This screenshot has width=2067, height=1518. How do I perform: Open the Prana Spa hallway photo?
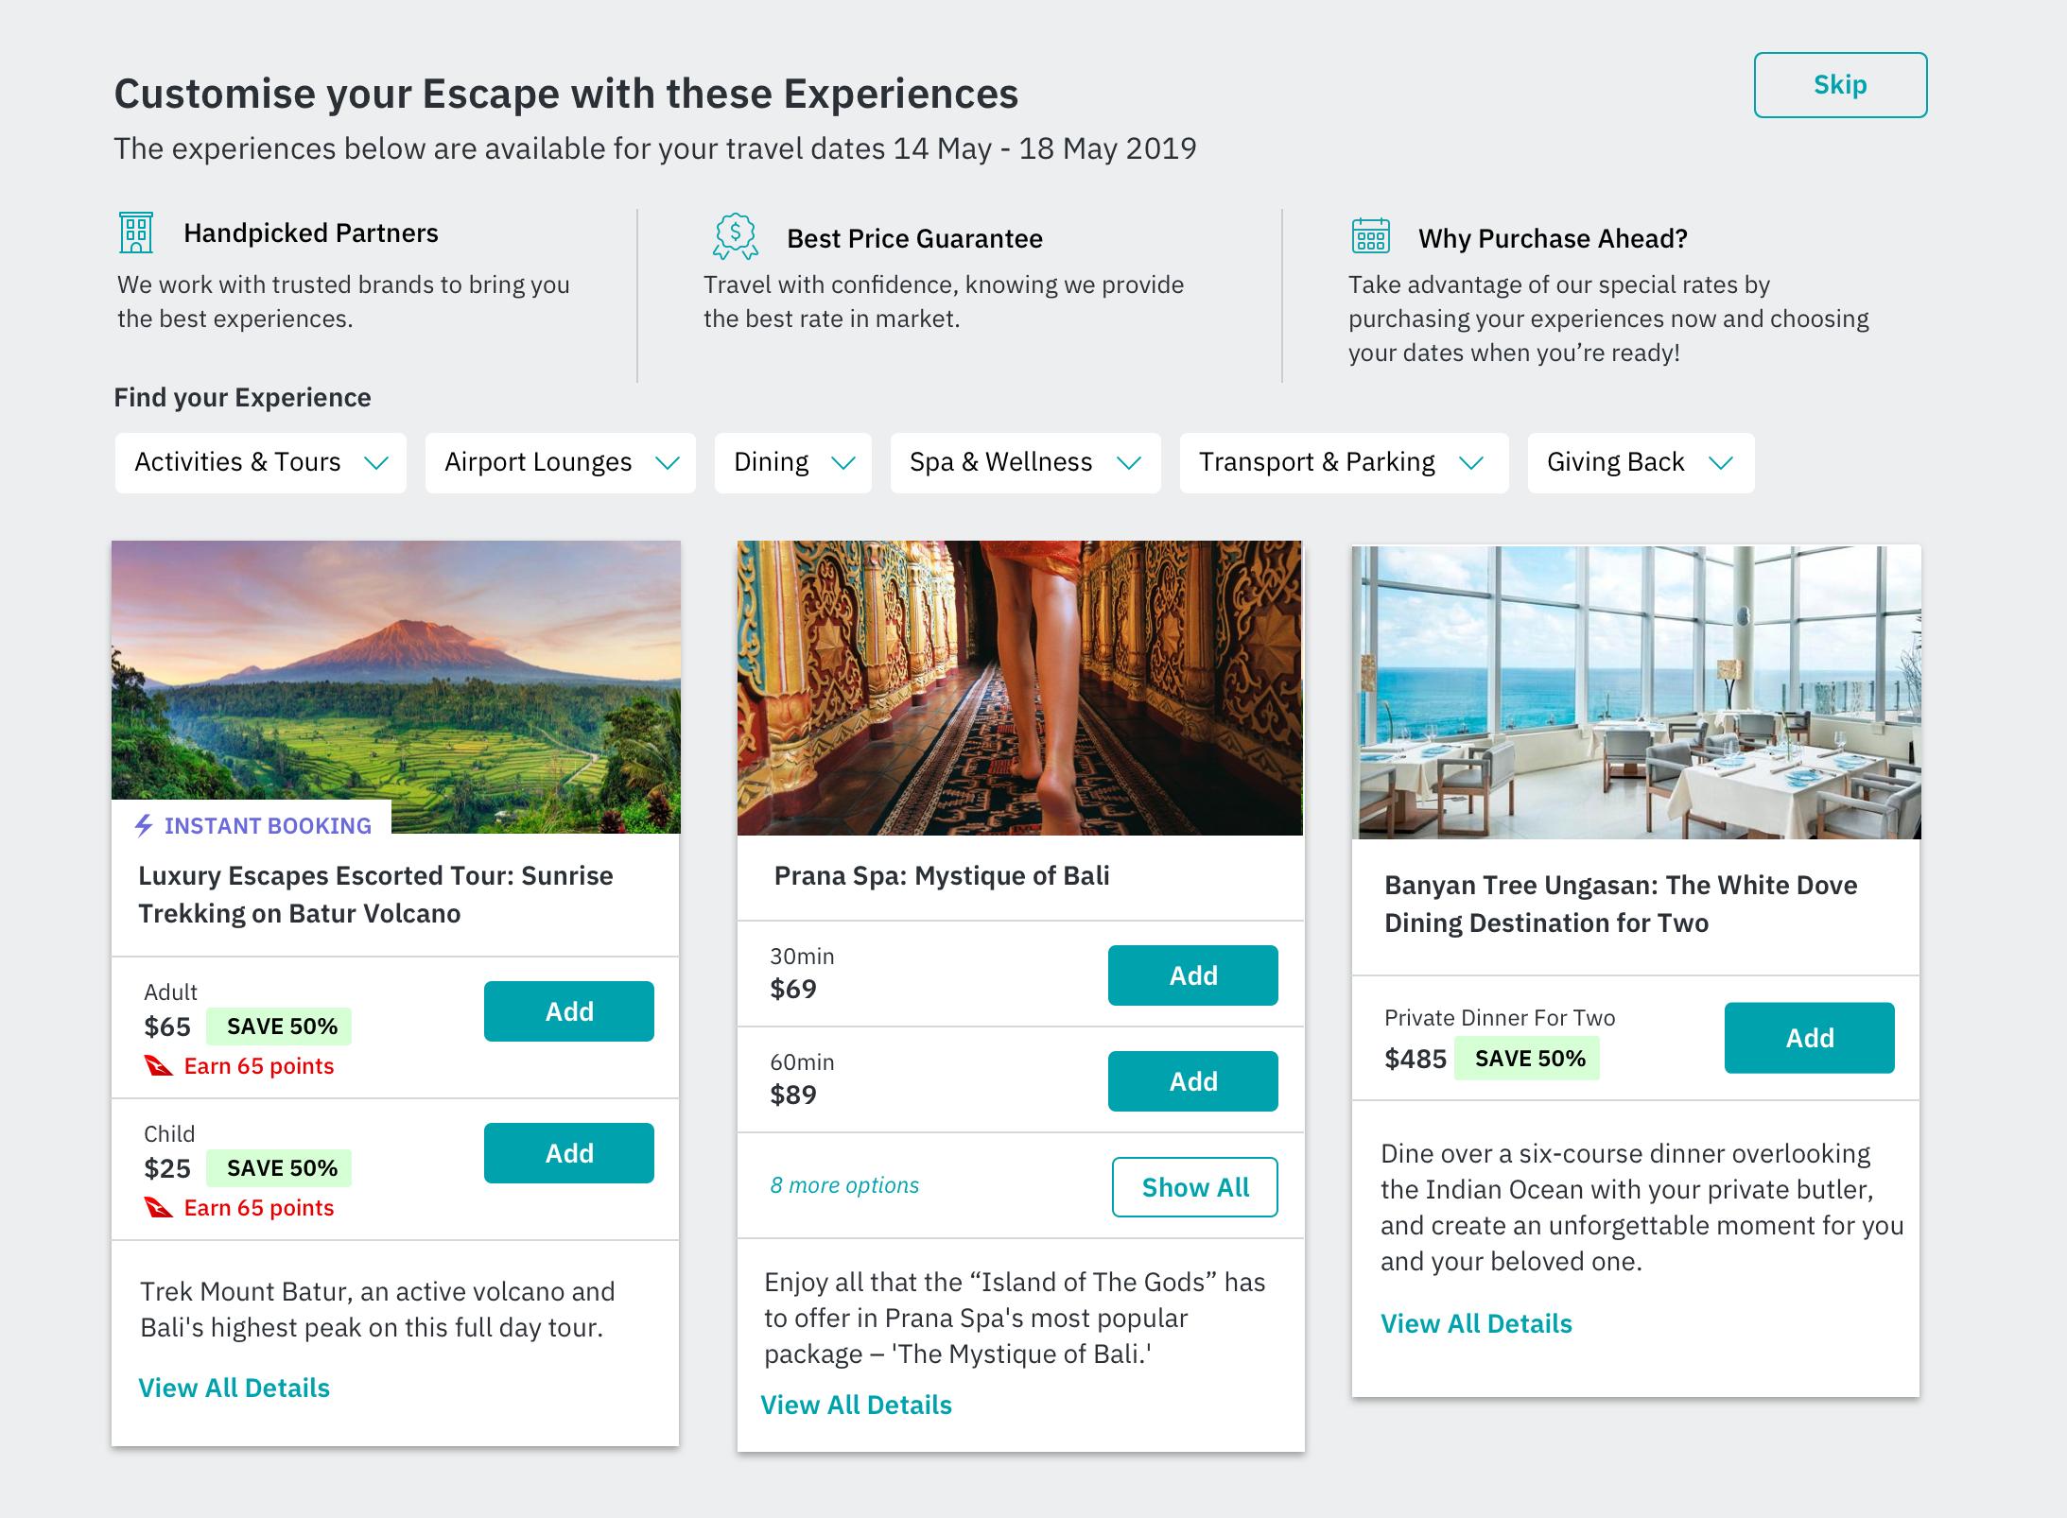[1020, 688]
